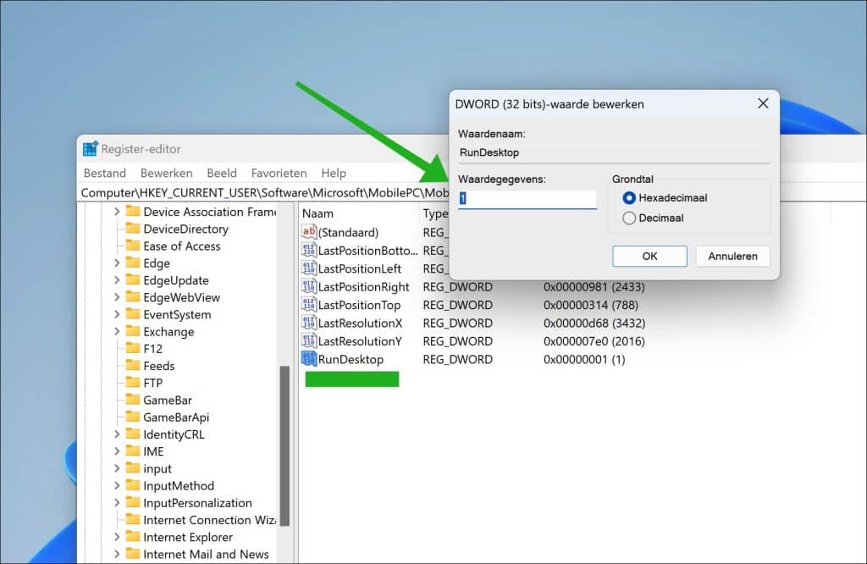
Task: Click the Feeds folder icon
Action: 133,366
